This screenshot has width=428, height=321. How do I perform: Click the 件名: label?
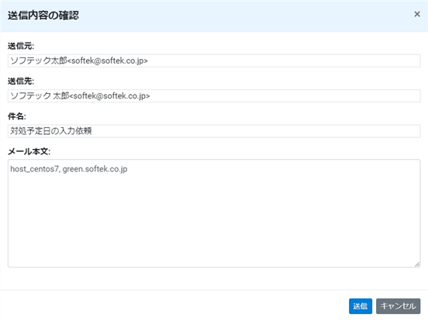point(17,116)
